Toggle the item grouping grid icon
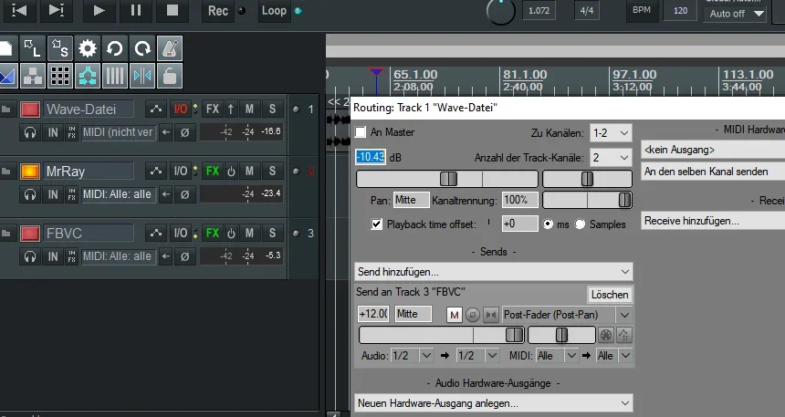 60,76
